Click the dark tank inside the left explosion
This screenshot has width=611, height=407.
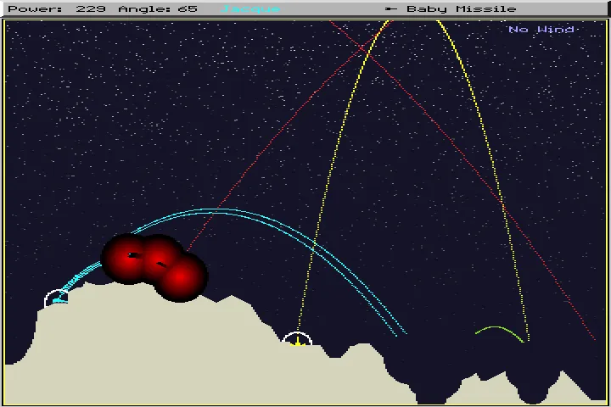[132, 255]
